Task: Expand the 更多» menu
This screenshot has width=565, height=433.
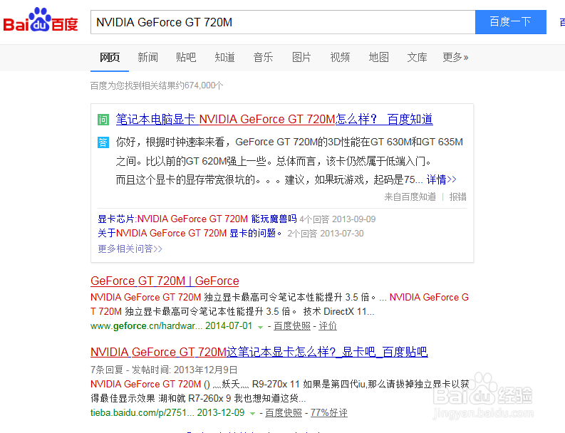Action: click(455, 57)
